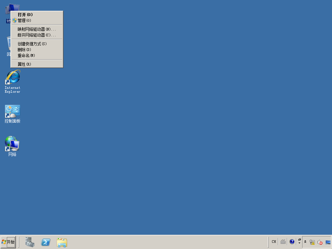Click the CH input language indicator
Viewport: 332px width, 249px height.
[274, 242]
